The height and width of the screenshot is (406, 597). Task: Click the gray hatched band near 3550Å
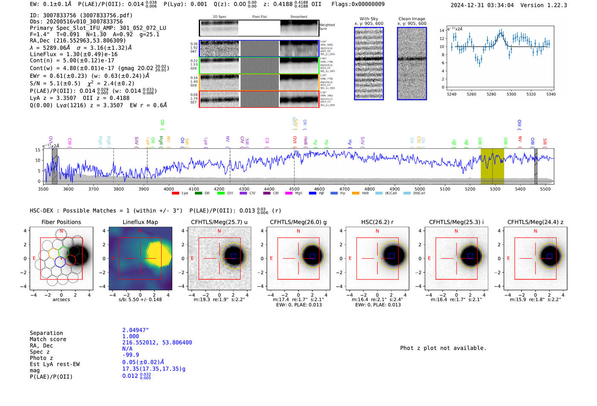point(55,166)
